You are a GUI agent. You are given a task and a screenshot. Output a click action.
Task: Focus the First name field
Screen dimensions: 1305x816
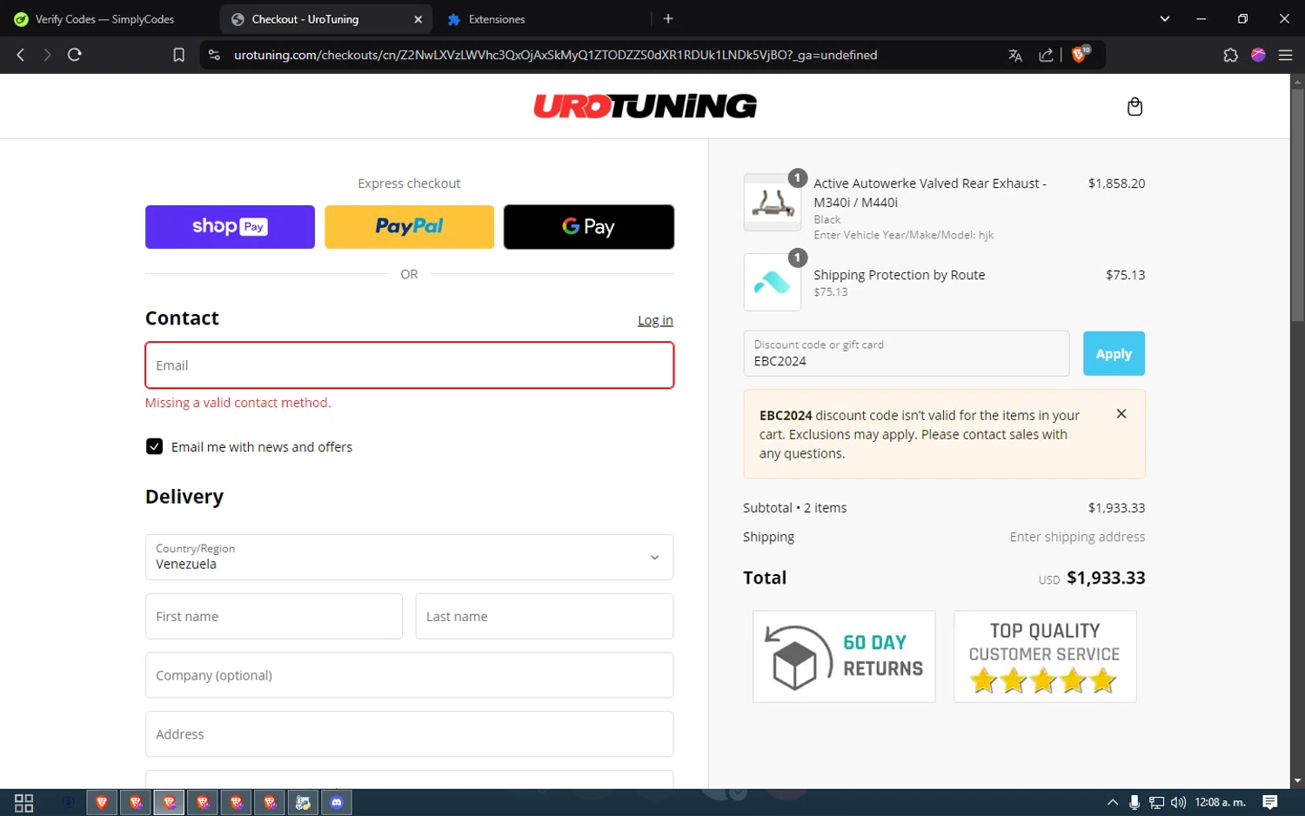pos(273,616)
